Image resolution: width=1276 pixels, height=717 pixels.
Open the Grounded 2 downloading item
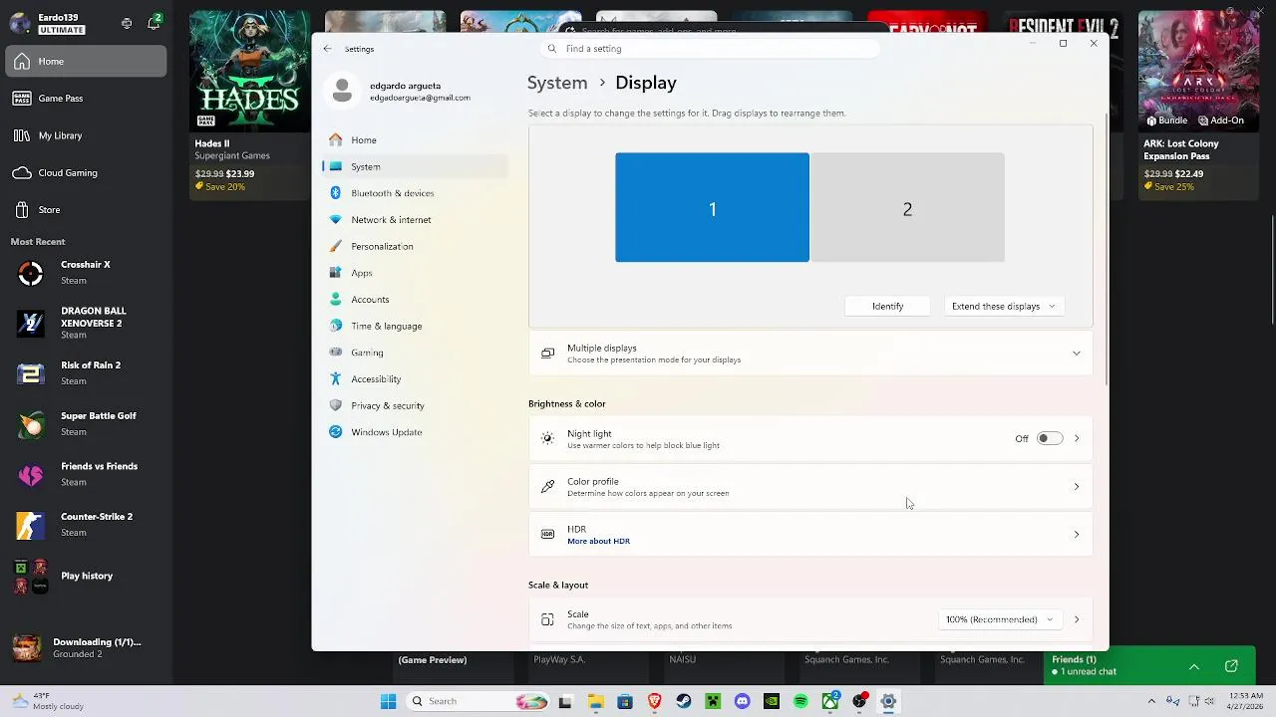[86, 647]
